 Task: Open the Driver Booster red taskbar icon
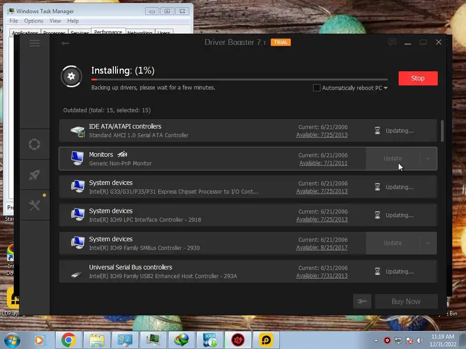point(238,340)
